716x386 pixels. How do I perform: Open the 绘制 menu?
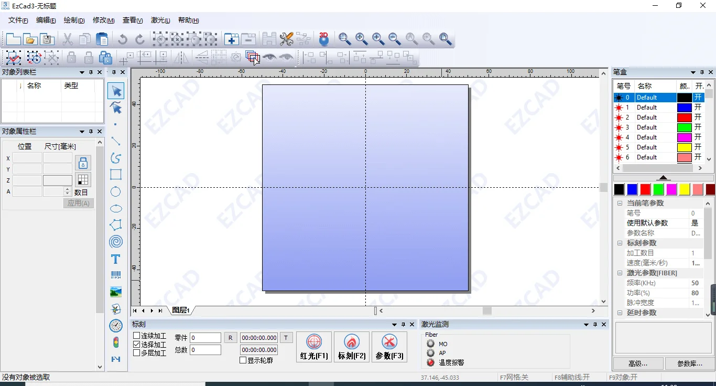pos(74,20)
